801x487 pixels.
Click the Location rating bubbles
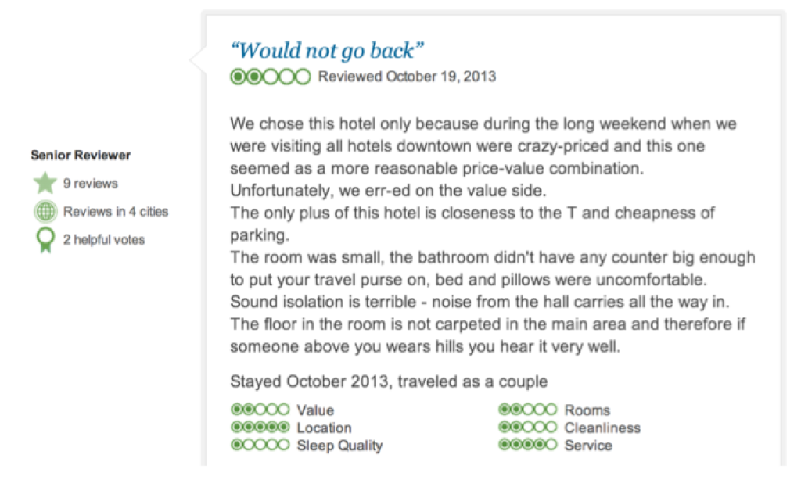[x=260, y=427]
